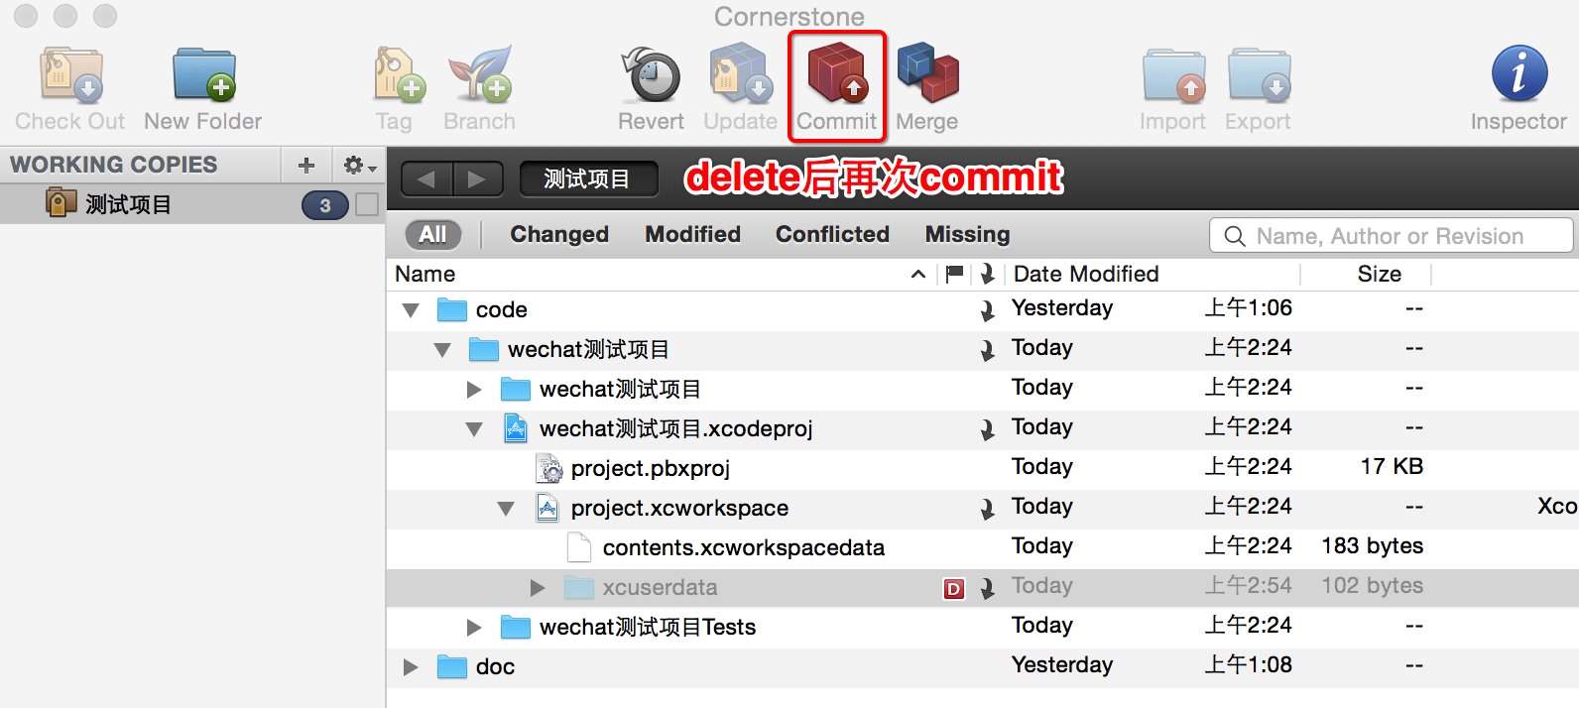Click the Commit toolbar icon
1579x708 pixels.
(x=837, y=77)
